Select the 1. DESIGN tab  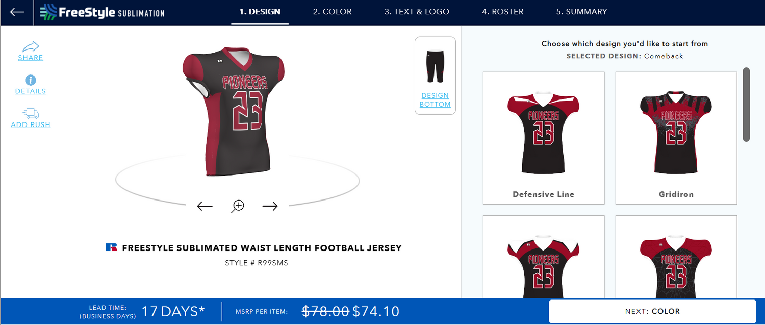coord(260,12)
